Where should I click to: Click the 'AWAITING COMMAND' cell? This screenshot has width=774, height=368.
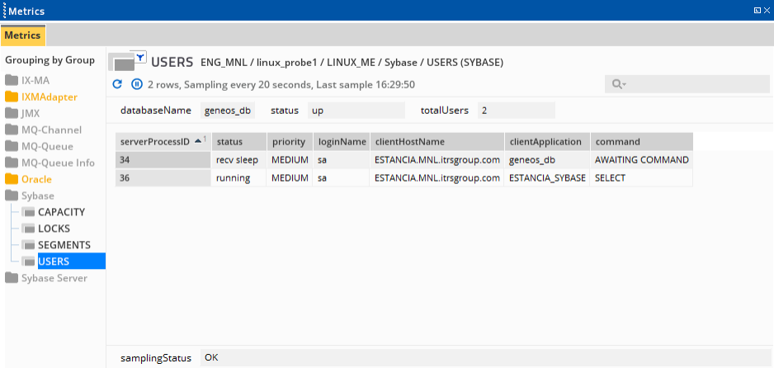(642, 160)
